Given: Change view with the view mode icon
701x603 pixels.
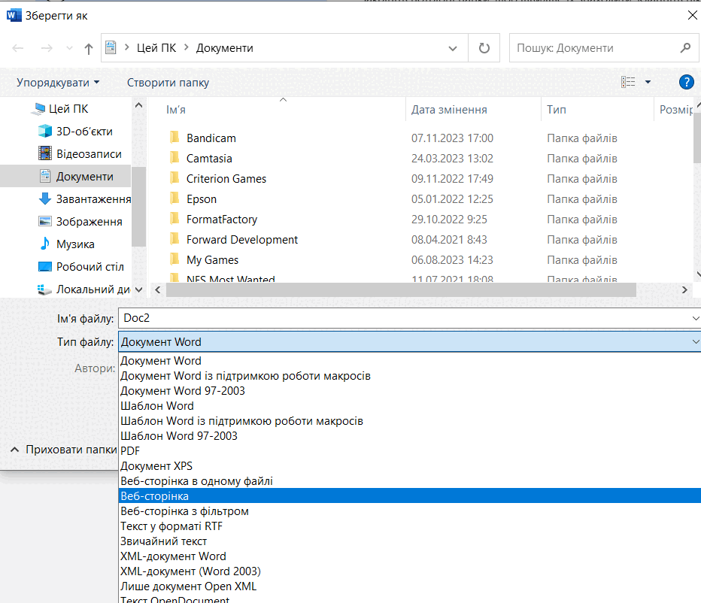Looking at the screenshot, I should pyautogui.click(x=628, y=82).
